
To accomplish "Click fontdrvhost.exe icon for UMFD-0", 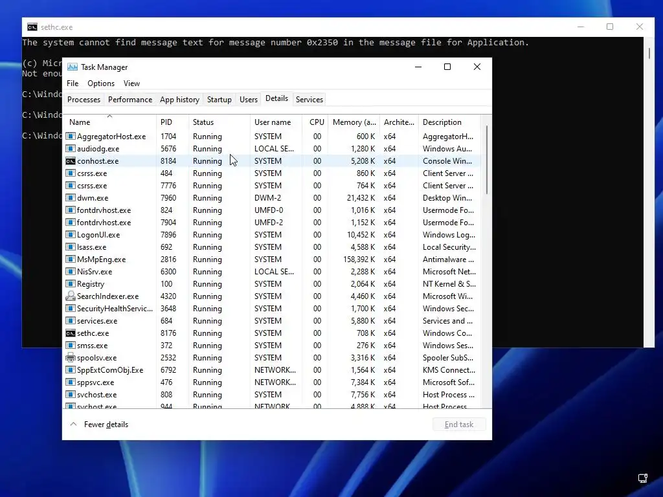I will click(x=70, y=210).
